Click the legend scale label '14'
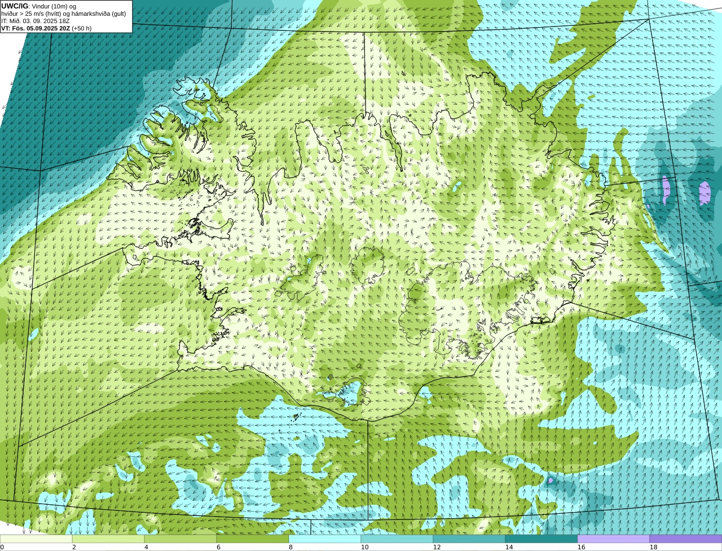The width and height of the screenshot is (722, 551). 509,547
